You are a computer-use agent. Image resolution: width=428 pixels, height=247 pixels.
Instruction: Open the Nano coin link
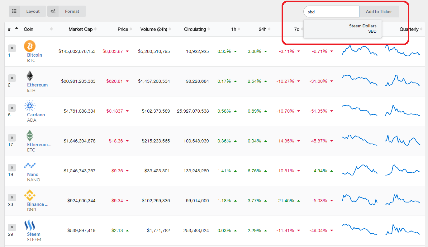33,175
